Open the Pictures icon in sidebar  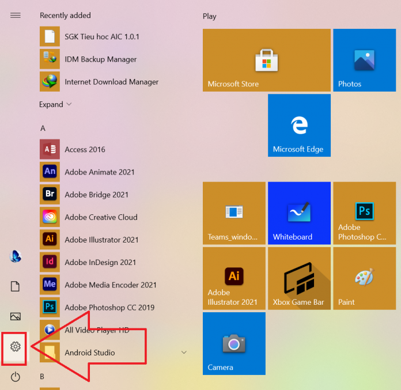[16, 316]
